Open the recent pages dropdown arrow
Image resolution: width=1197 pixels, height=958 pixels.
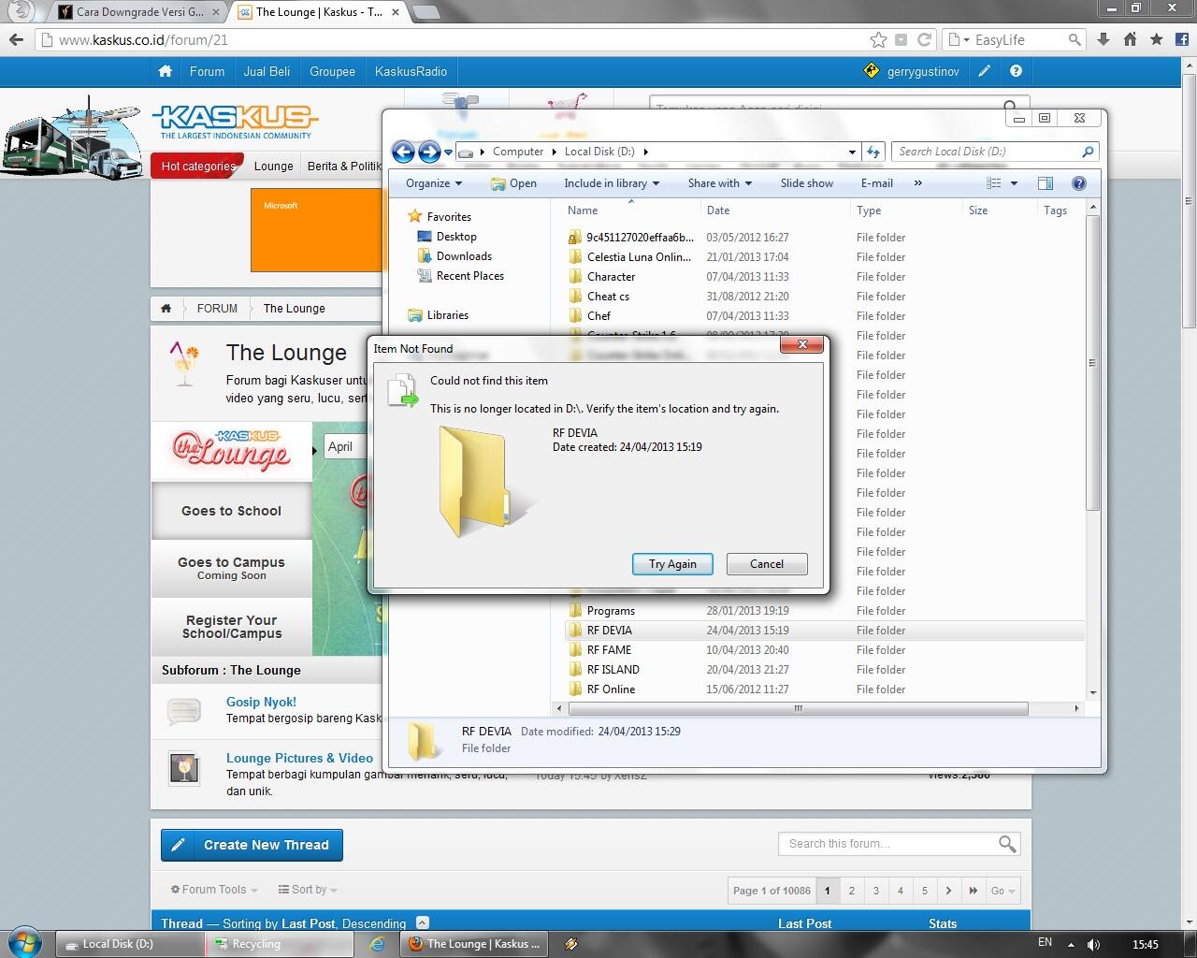(448, 152)
